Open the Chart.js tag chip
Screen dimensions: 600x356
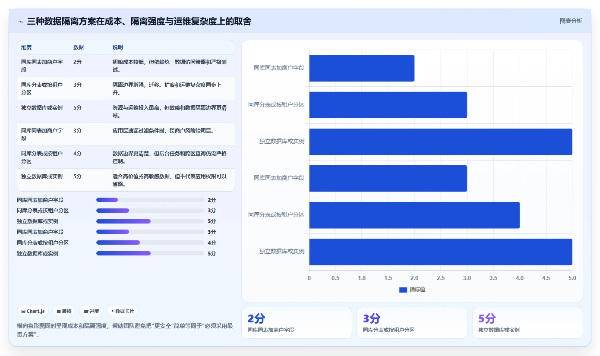pyautogui.click(x=33, y=311)
